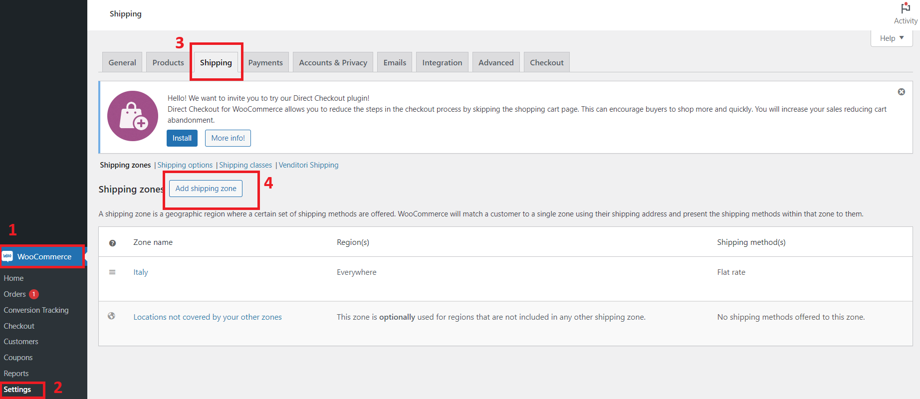Click the Zone name column header
The height and width of the screenshot is (399, 920).
[153, 242]
